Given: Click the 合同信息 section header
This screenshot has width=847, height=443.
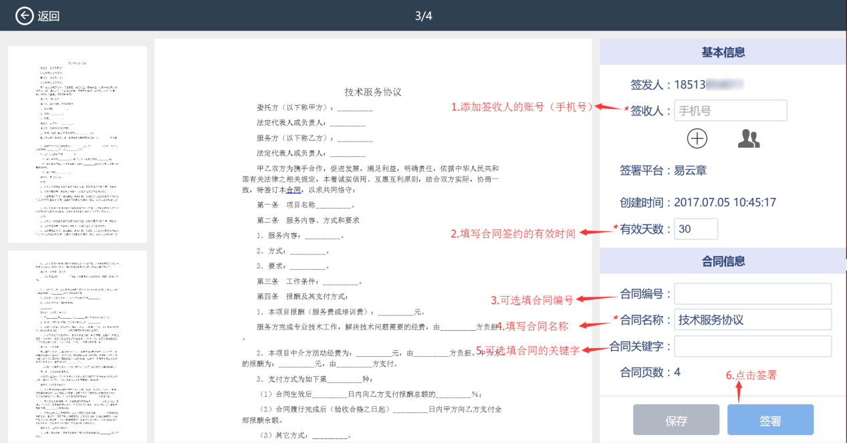Looking at the screenshot, I should [723, 261].
